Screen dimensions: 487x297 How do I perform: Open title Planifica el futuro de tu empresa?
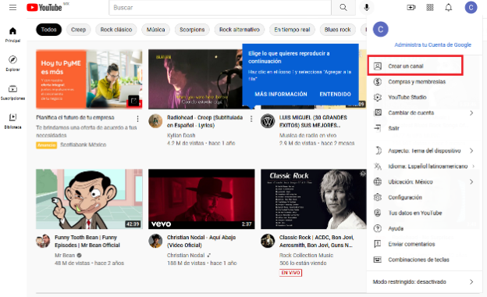75,117
